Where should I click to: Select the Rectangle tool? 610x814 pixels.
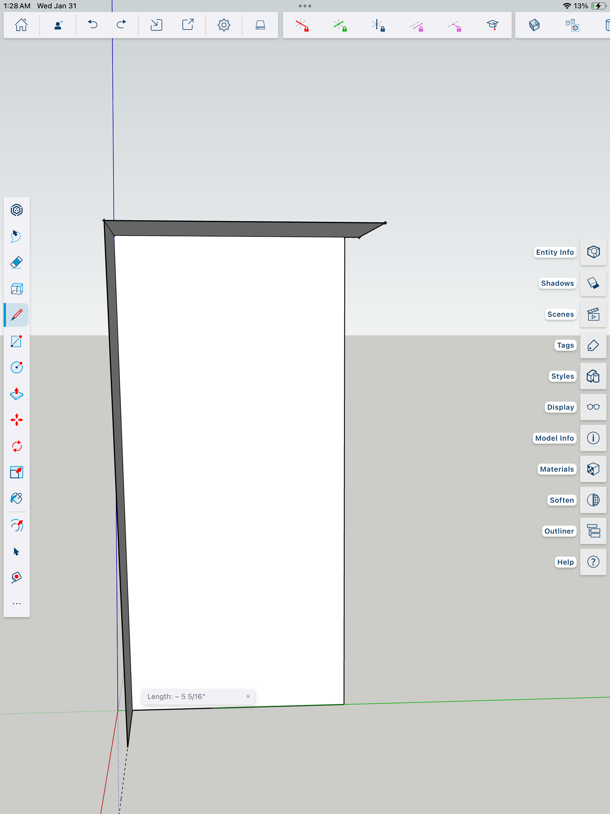tap(17, 341)
